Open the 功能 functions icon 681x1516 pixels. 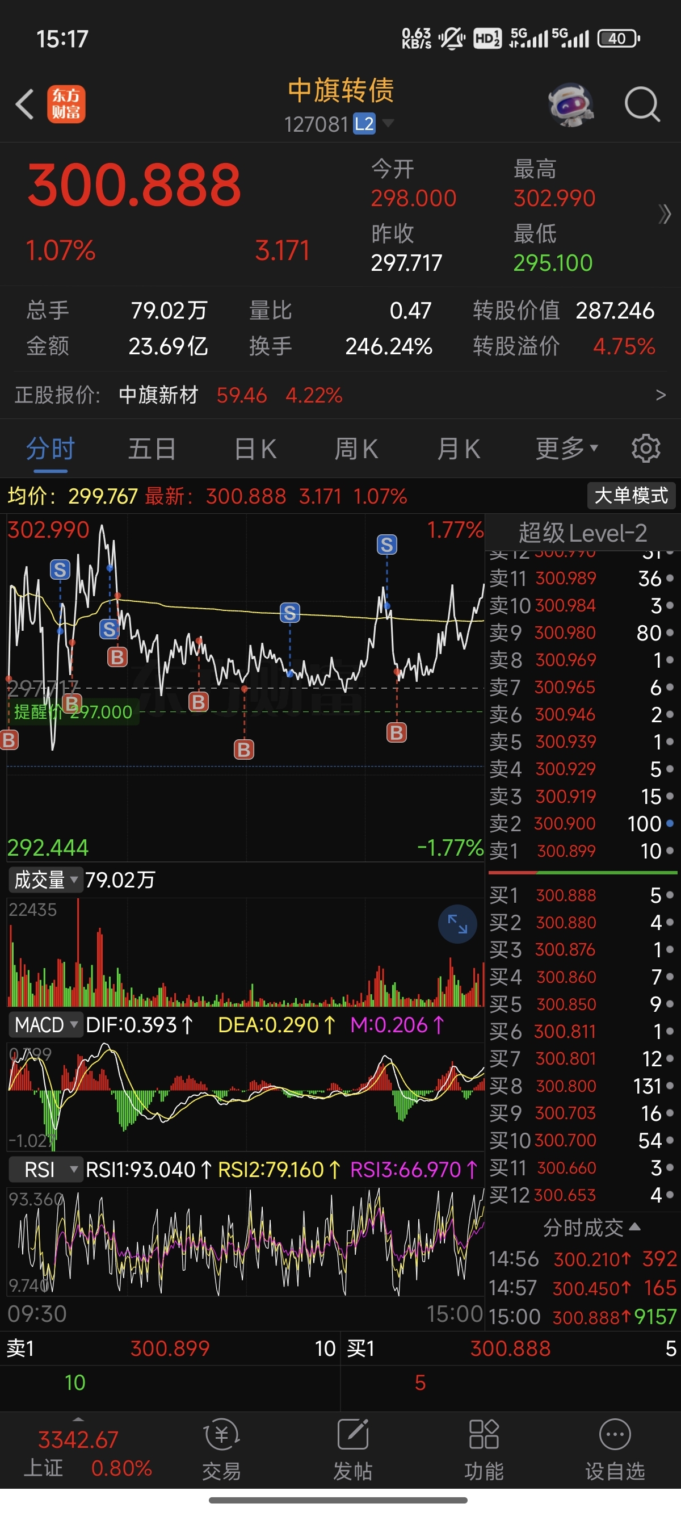point(484,1450)
